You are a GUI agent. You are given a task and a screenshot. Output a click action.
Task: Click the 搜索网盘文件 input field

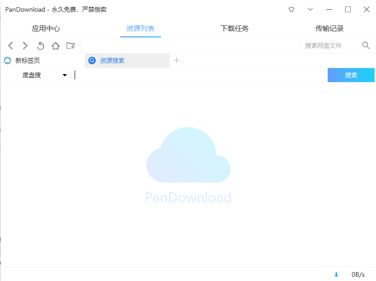[329, 46]
